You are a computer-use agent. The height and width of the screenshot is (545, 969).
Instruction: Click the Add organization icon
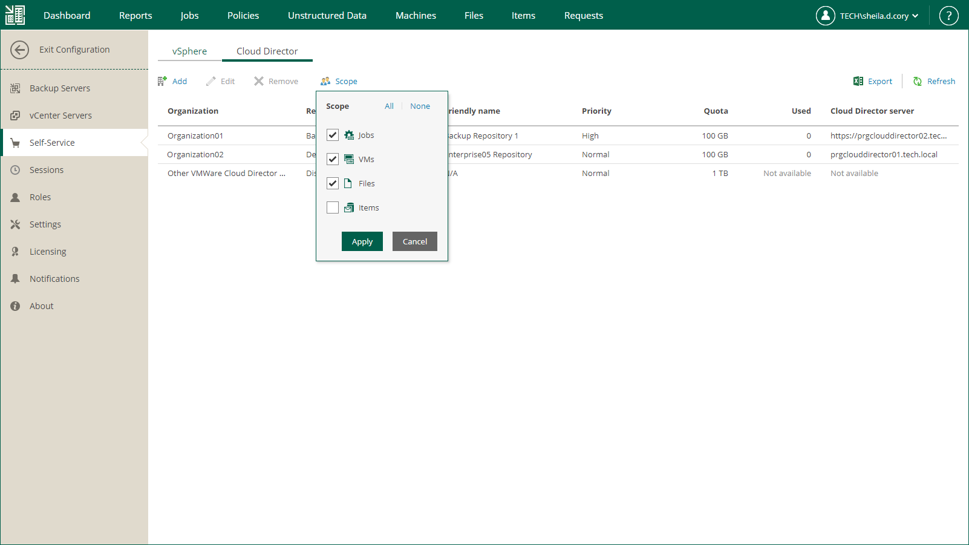click(x=162, y=81)
